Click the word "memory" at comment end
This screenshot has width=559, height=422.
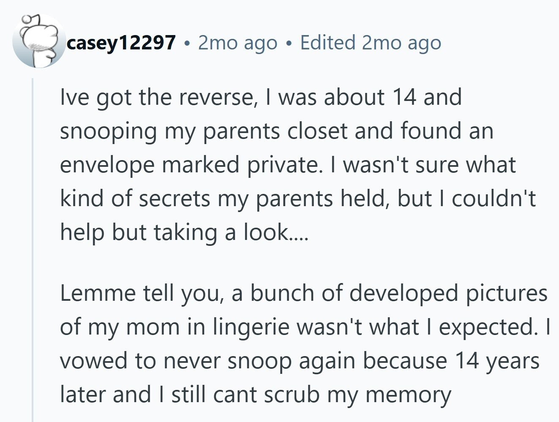pyautogui.click(x=408, y=395)
